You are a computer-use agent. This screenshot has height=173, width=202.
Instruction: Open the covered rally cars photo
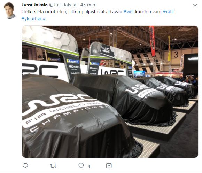tap(110, 92)
